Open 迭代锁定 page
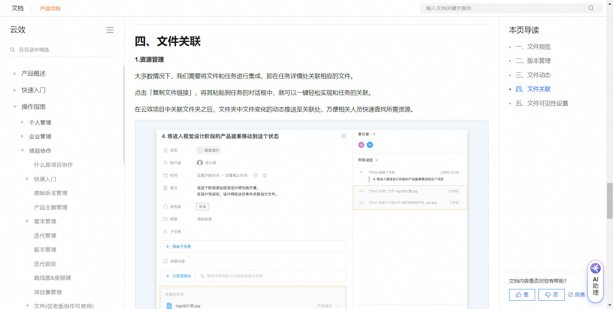This screenshot has width=613, height=309. (x=45, y=264)
